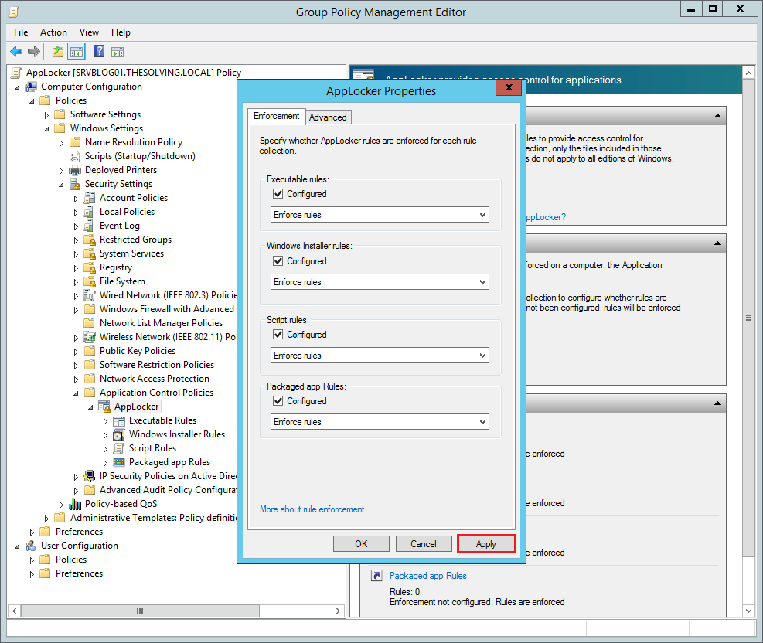Screen dimensions: 763x643
Task: Click the Apply button
Action: (x=486, y=544)
